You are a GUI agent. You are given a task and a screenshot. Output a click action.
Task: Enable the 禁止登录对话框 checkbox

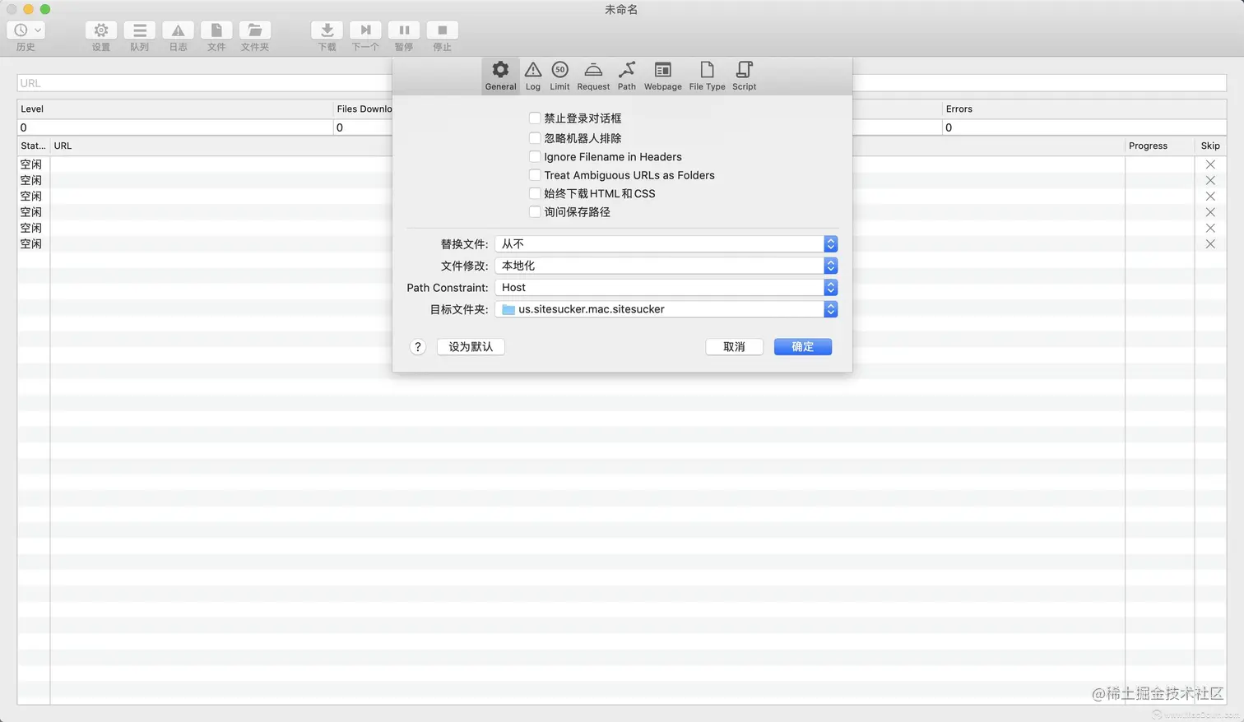pyautogui.click(x=535, y=118)
